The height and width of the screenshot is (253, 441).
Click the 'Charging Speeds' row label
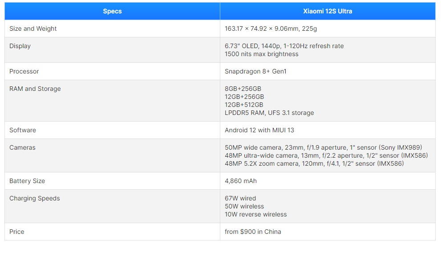tap(35, 199)
